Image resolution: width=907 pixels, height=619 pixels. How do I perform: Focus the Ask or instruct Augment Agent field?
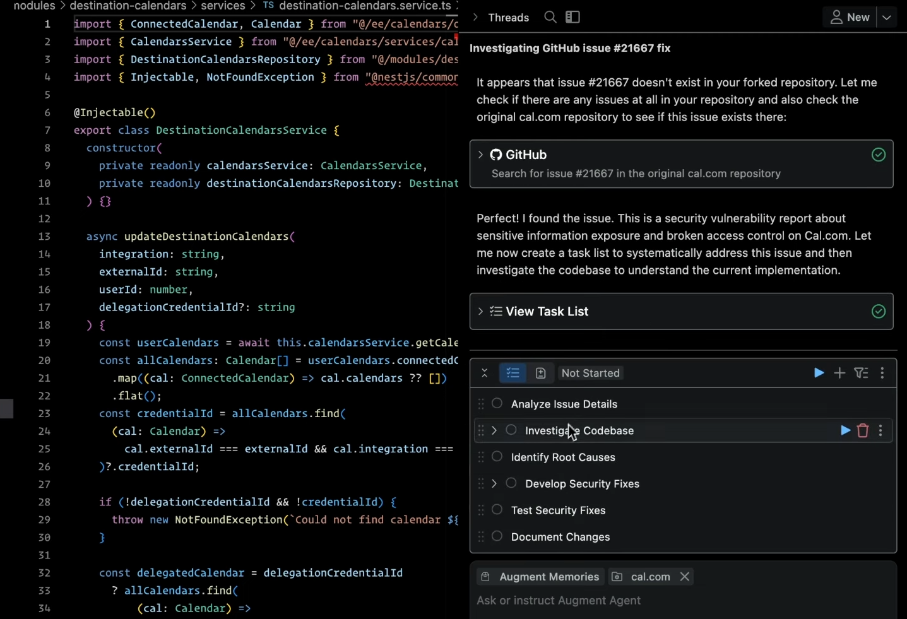coord(683,601)
